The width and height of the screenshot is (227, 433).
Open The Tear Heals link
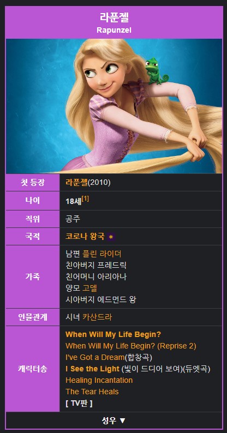pos(92,392)
